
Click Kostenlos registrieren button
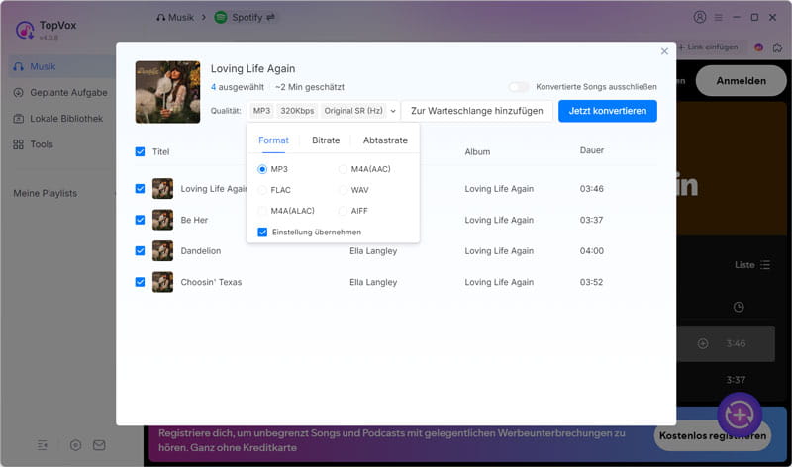713,435
